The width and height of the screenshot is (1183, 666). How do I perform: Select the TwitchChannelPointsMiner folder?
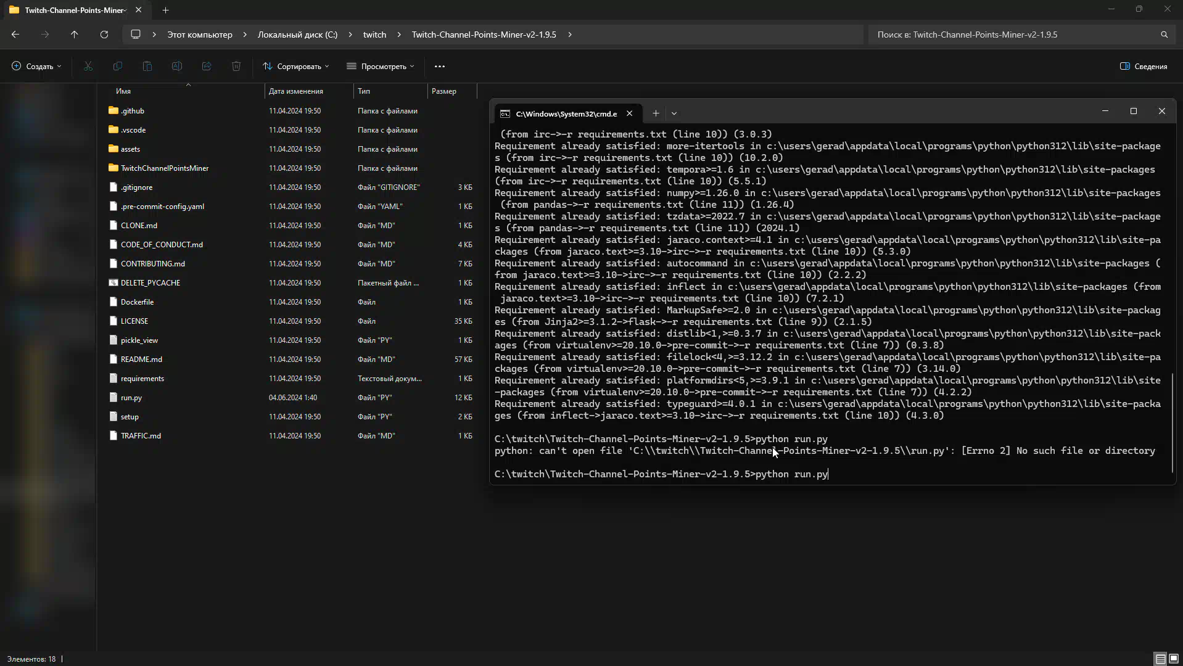point(165,168)
